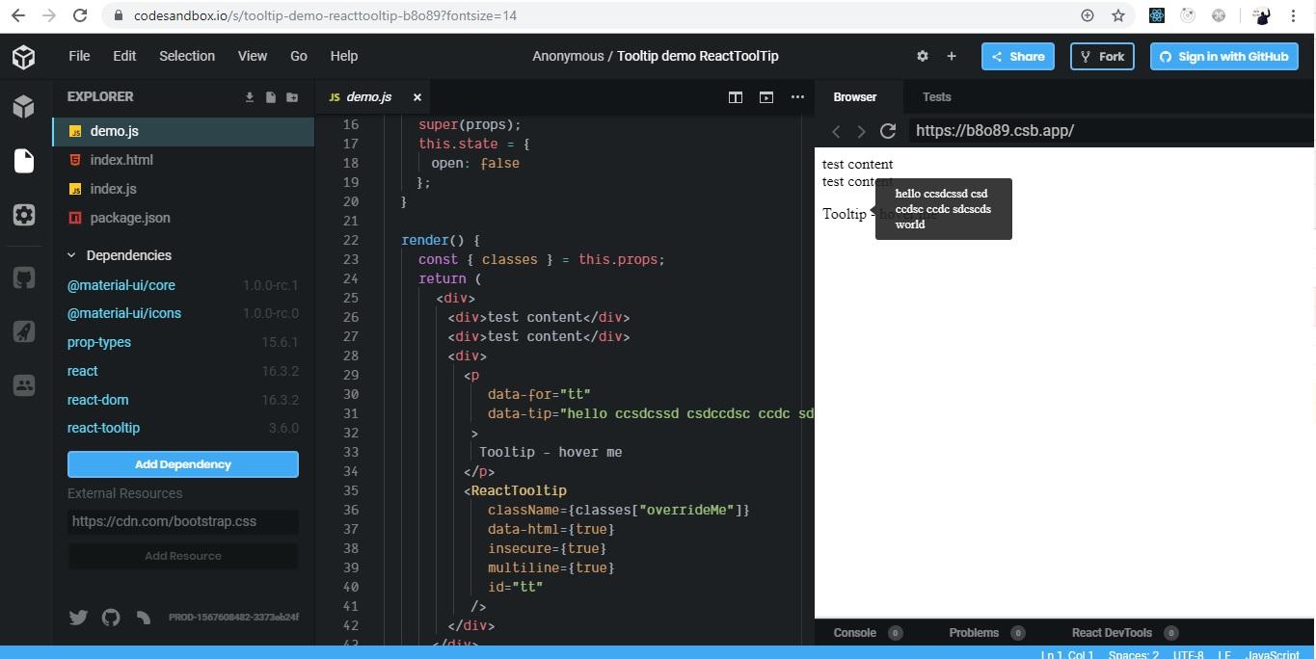Open package.json in the Explorer
Image resolution: width=1316 pixels, height=659 pixels.
(184, 218)
